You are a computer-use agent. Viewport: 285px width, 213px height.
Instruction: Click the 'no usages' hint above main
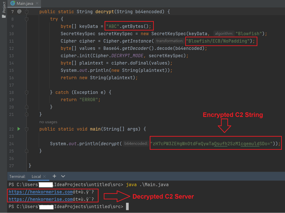[48, 122]
